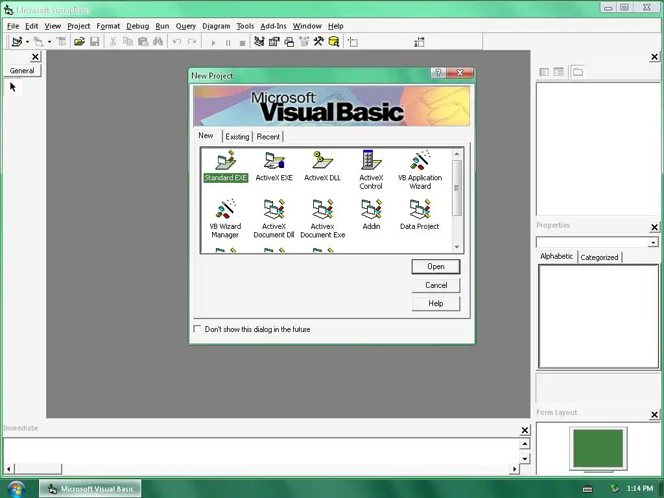The width and height of the screenshot is (664, 498).
Task: Select the ActiveX EXE project type
Action: point(274,166)
